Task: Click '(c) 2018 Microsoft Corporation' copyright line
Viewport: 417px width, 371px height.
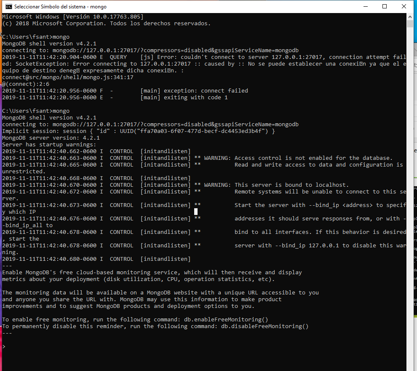Action: (x=107, y=24)
